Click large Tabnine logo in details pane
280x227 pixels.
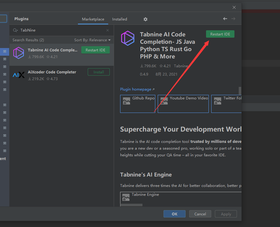128,38
